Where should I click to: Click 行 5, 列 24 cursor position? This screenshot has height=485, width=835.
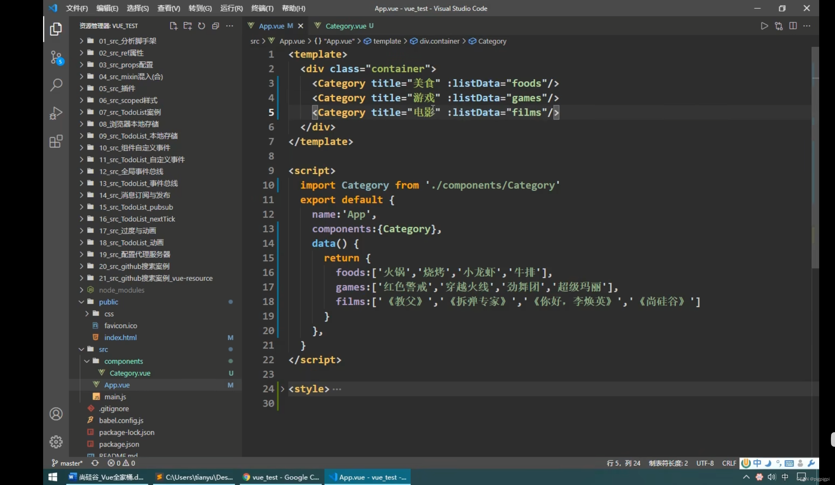pyautogui.click(x=623, y=463)
